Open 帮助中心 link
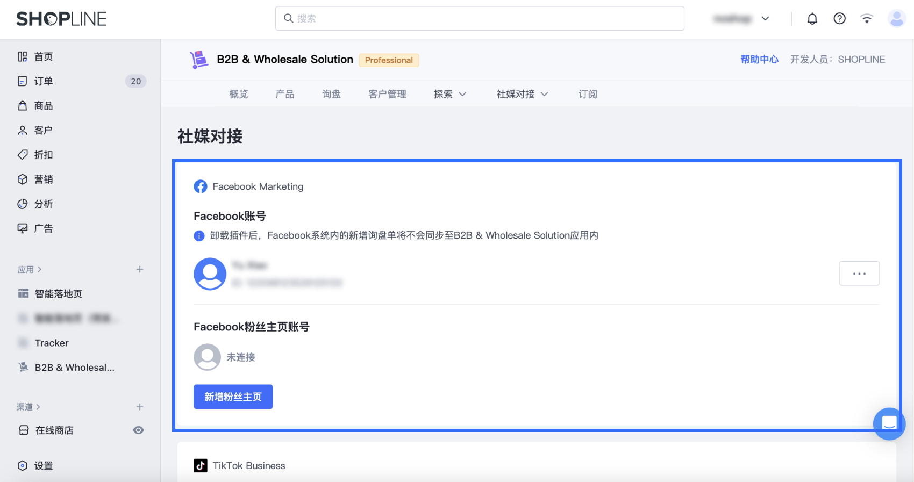Viewport: 914px width, 482px height. [759, 59]
